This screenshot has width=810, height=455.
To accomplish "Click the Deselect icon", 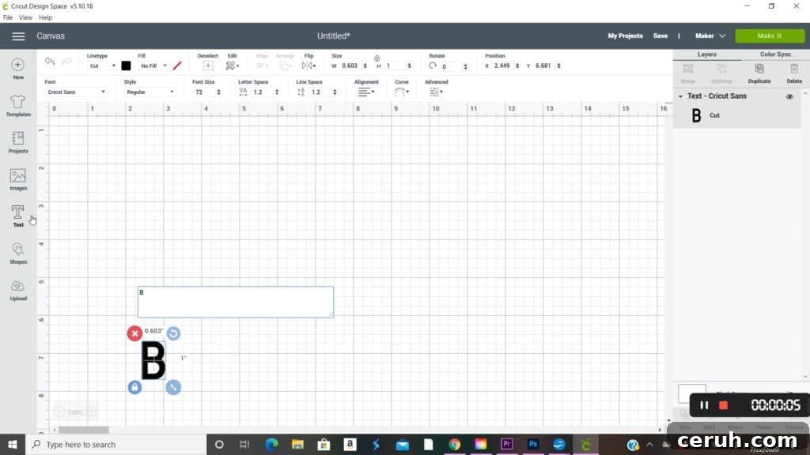I will coord(208,66).
